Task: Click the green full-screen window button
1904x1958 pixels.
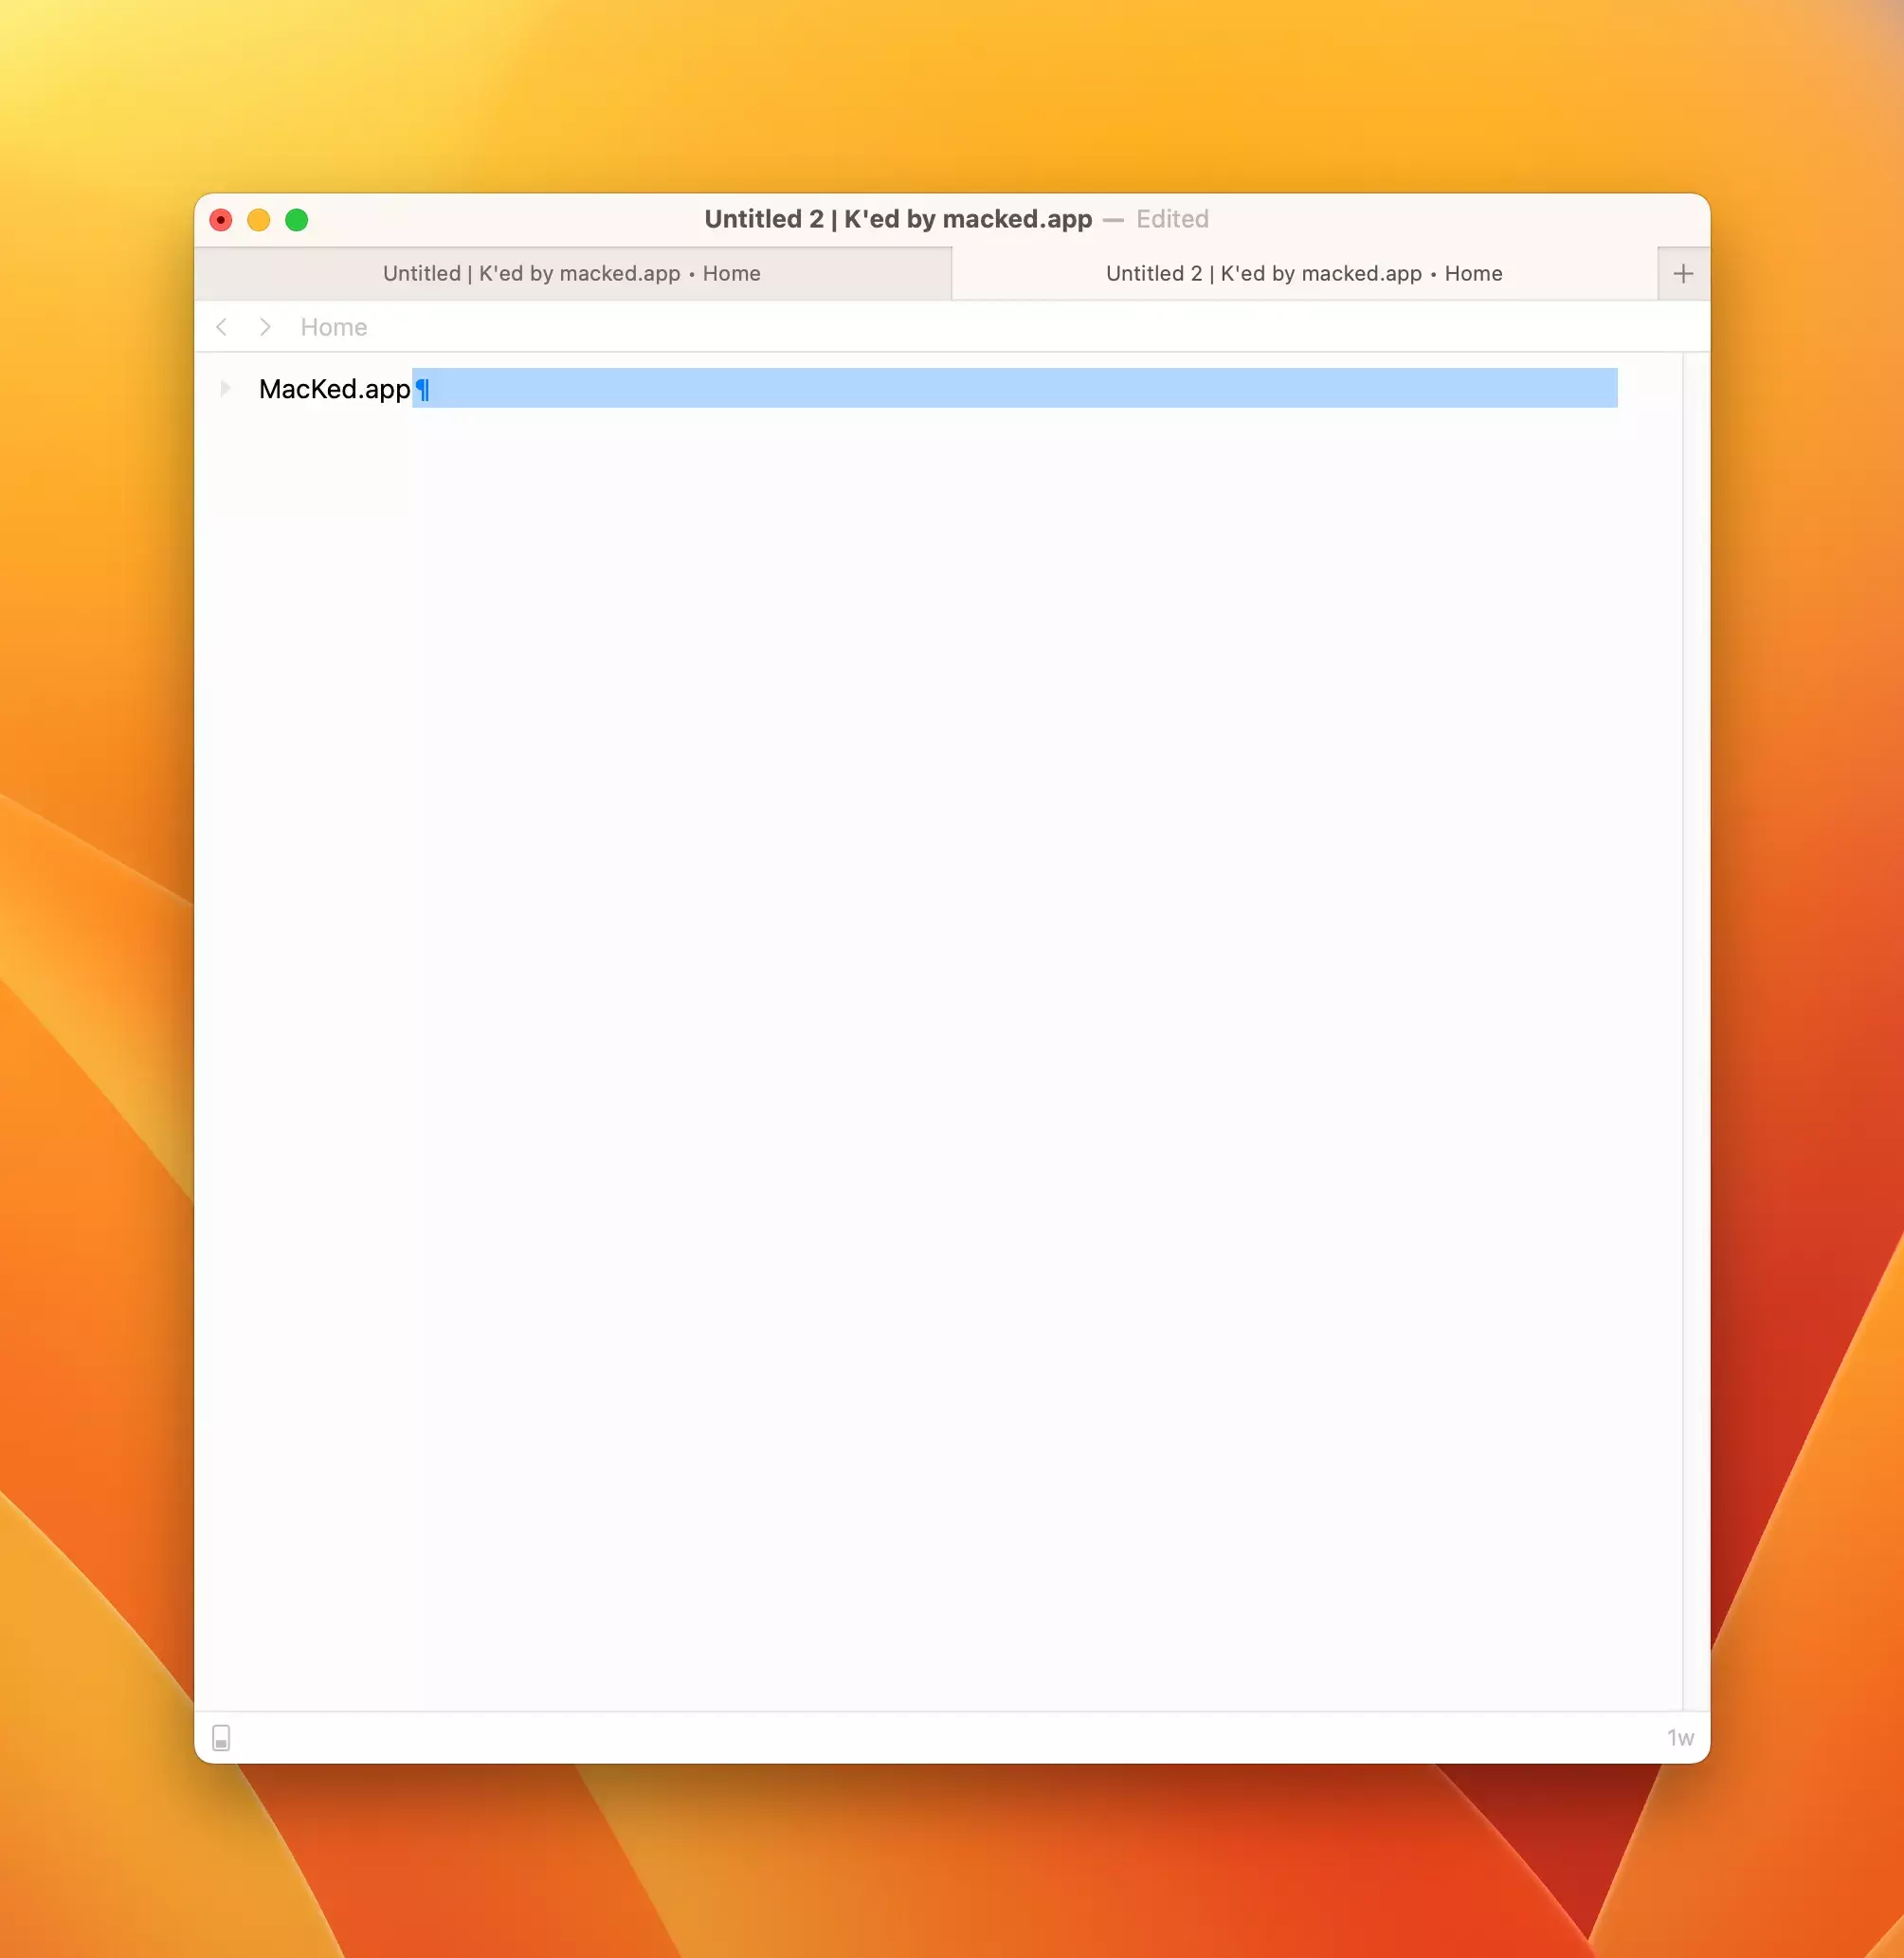Action: coord(297,220)
